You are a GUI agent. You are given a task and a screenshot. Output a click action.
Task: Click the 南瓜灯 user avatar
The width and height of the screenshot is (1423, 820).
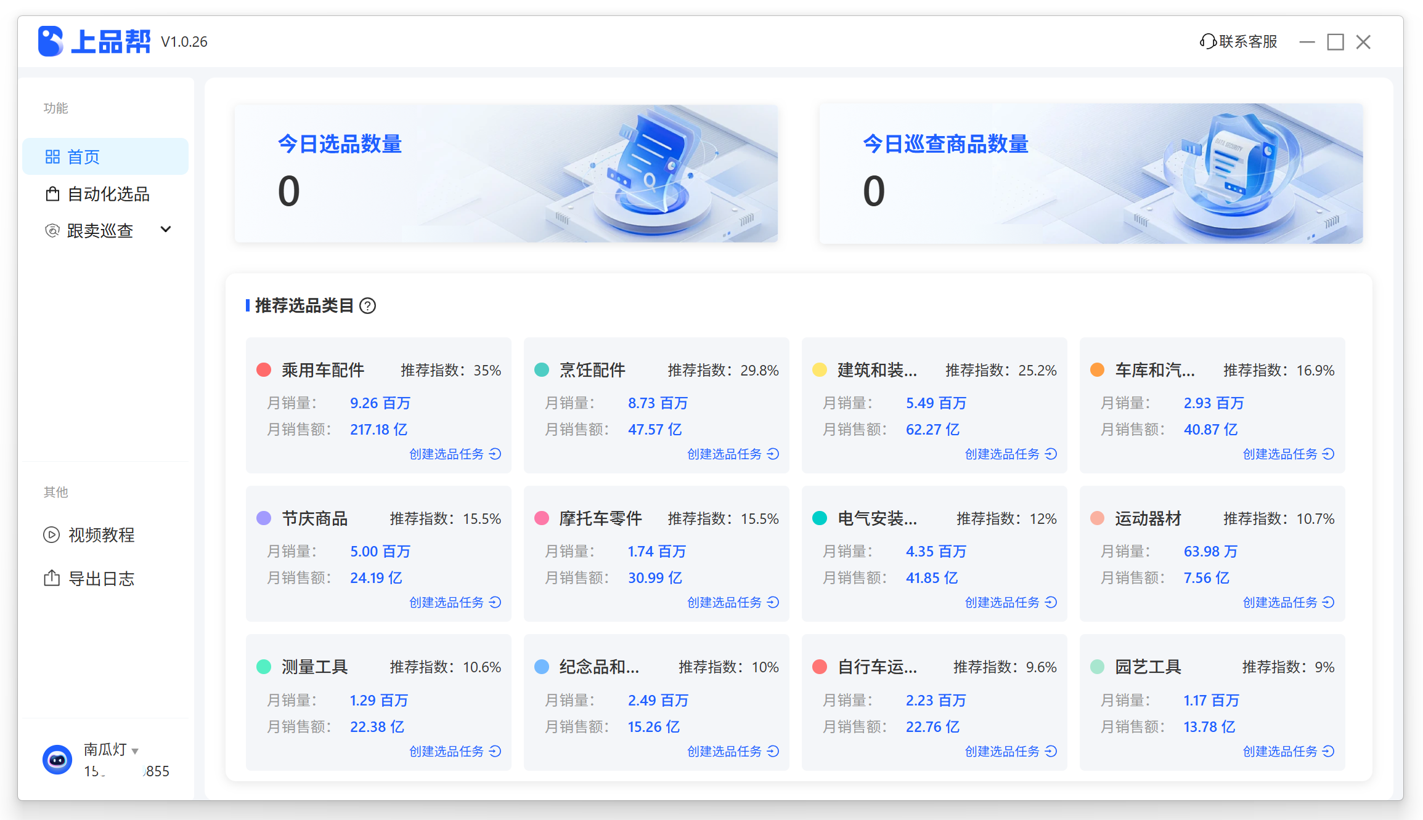tap(57, 760)
